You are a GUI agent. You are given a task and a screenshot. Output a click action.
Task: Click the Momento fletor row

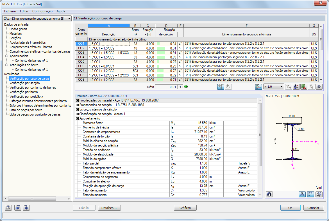pyautogui.click(x=166, y=123)
